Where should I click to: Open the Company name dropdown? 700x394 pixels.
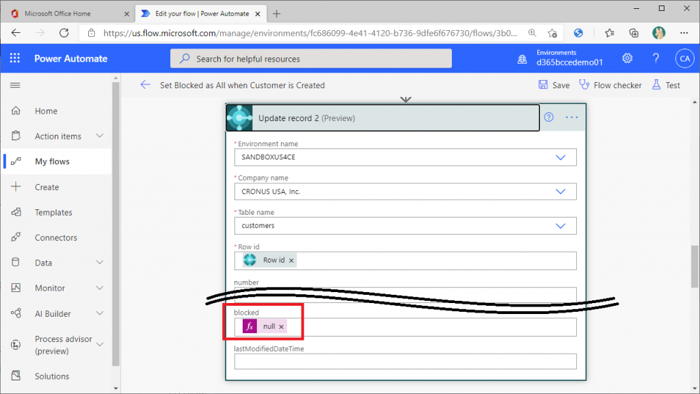coord(561,192)
